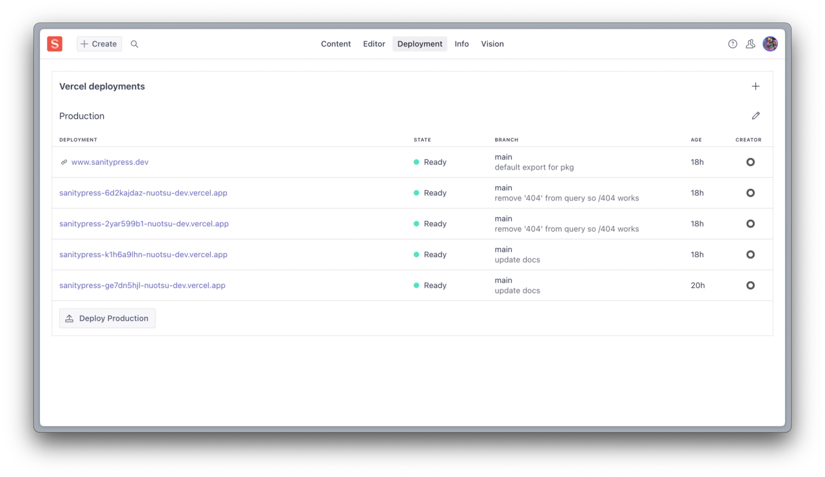Click the Create button
The image size is (825, 477).
pyautogui.click(x=99, y=44)
